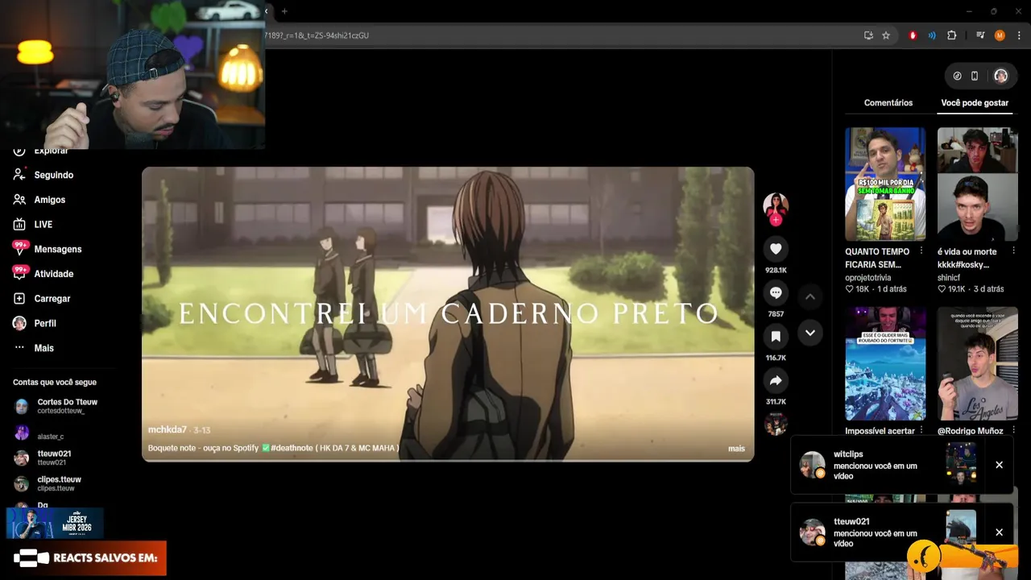Bookmark page with the star icon
This screenshot has width=1031, height=580.
886,35
